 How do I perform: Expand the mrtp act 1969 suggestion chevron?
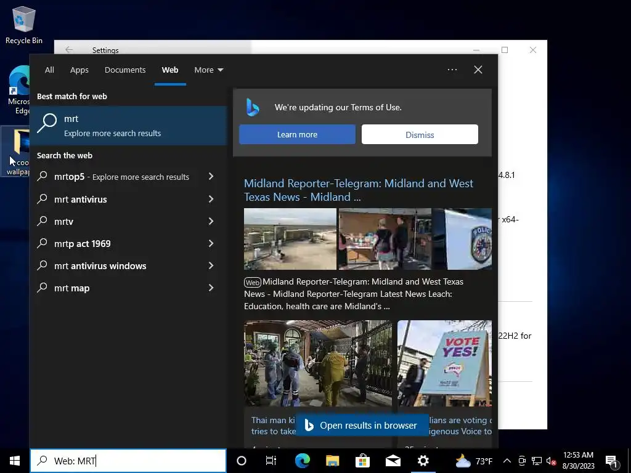tap(211, 243)
